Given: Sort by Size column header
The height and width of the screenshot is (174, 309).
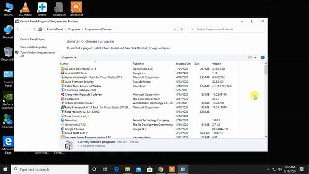Looking at the screenshot, I should pyautogui.click(x=202, y=64).
